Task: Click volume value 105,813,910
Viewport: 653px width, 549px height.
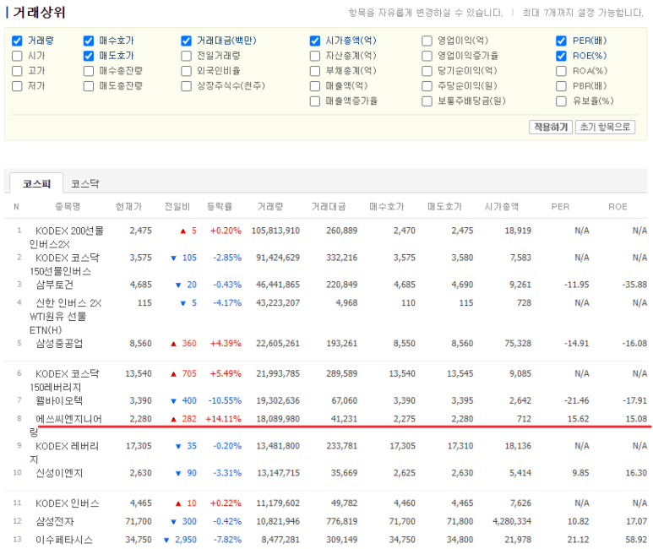Action: pyautogui.click(x=275, y=231)
